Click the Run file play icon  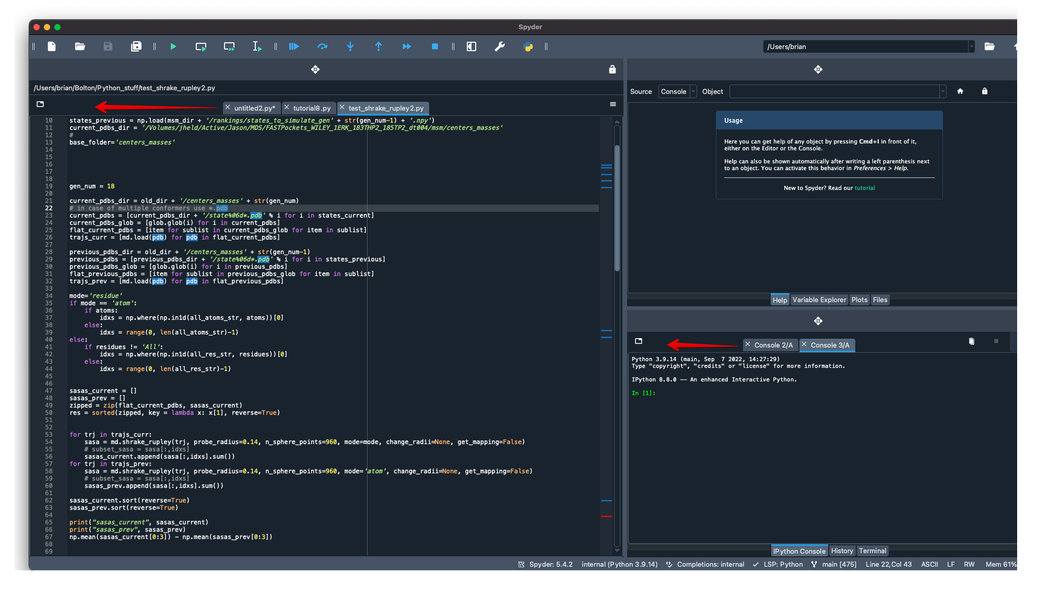point(173,46)
